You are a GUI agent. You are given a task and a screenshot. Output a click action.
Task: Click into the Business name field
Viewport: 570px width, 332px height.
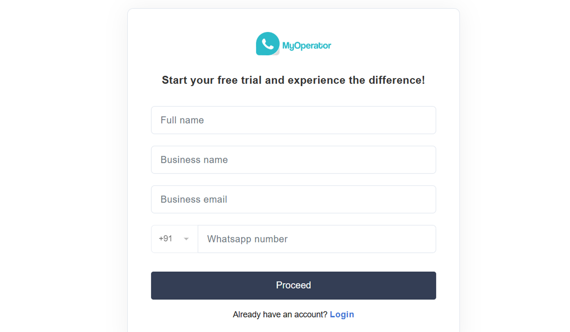pyautogui.click(x=293, y=160)
